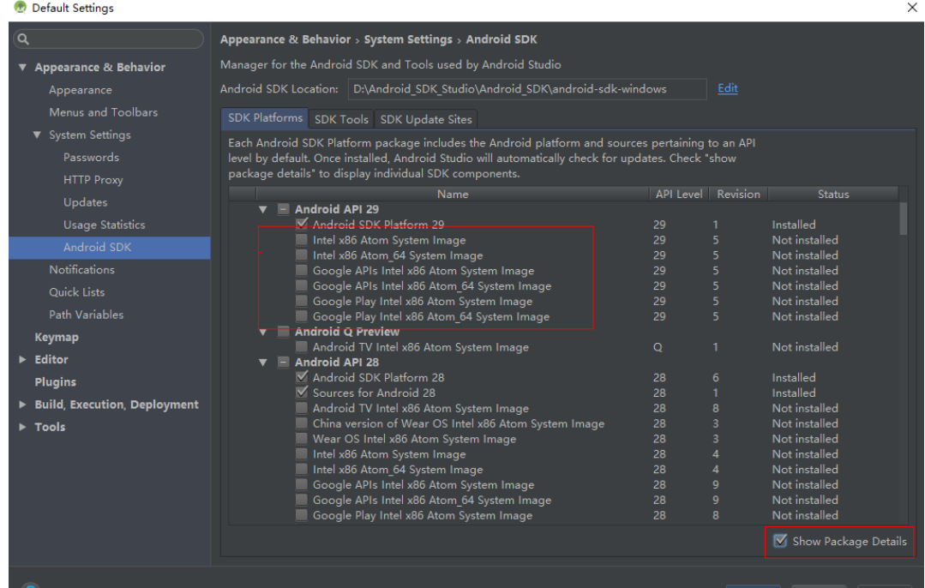Select the SDK Platforms tab
The height and width of the screenshot is (588, 925).
pyautogui.click(x=265, y=118)
